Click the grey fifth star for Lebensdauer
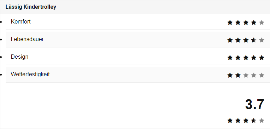The height and width of the screenshot is (130, 270). point(262,40)
